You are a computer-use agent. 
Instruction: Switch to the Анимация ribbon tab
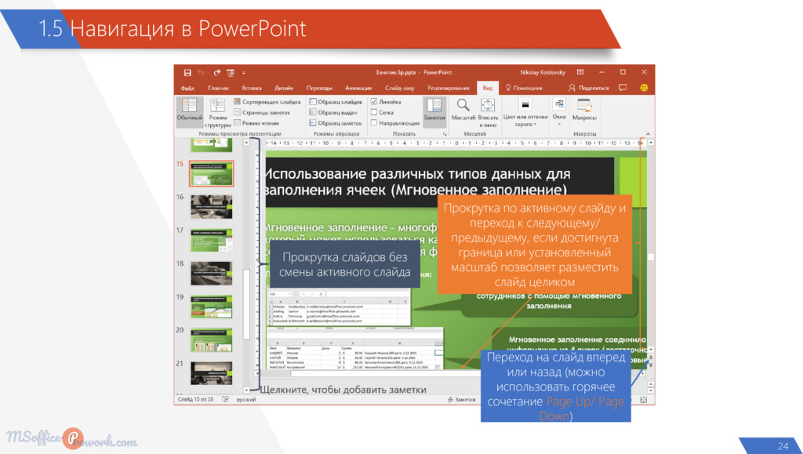[358, 88]
